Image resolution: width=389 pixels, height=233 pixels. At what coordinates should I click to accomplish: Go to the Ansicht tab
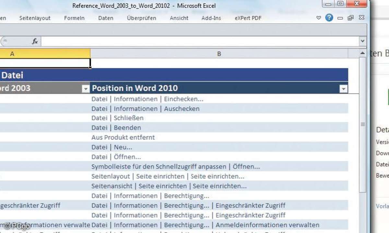179,18
